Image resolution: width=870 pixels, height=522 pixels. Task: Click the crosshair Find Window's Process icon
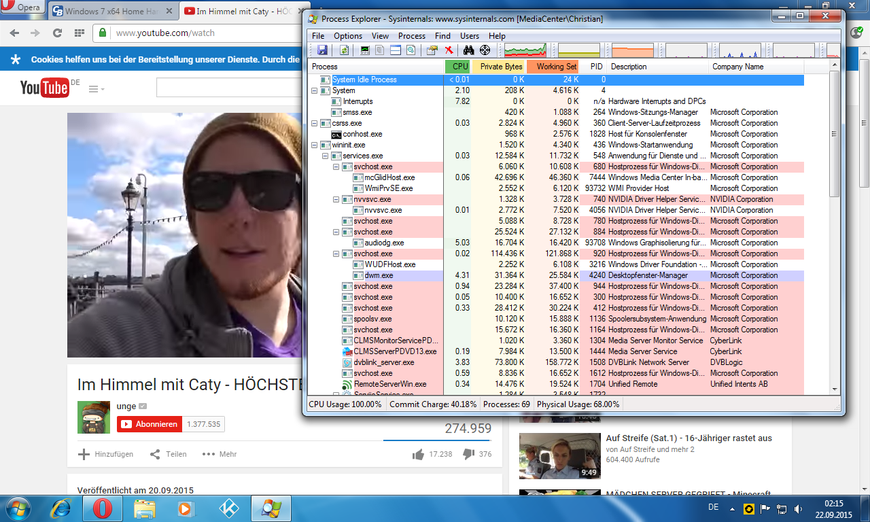pos(485,50)
